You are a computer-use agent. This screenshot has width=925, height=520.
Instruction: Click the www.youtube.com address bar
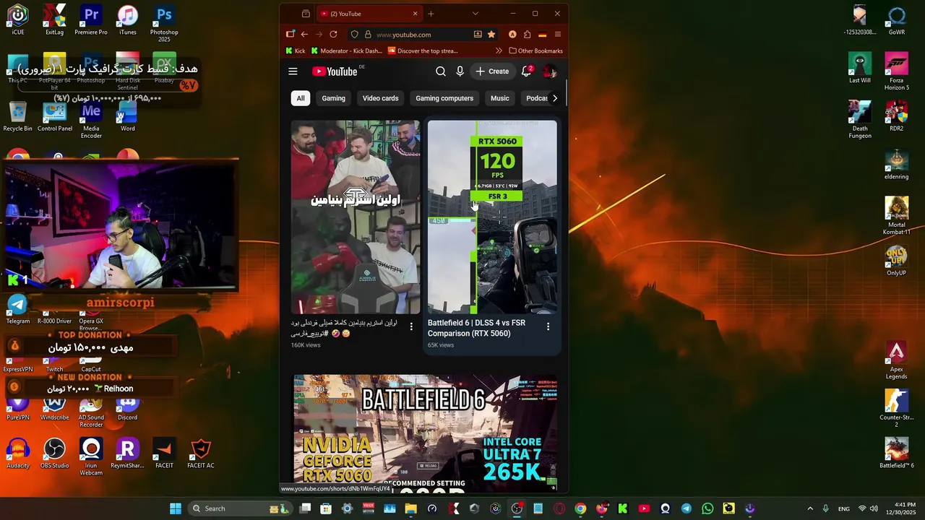point(421,35)
